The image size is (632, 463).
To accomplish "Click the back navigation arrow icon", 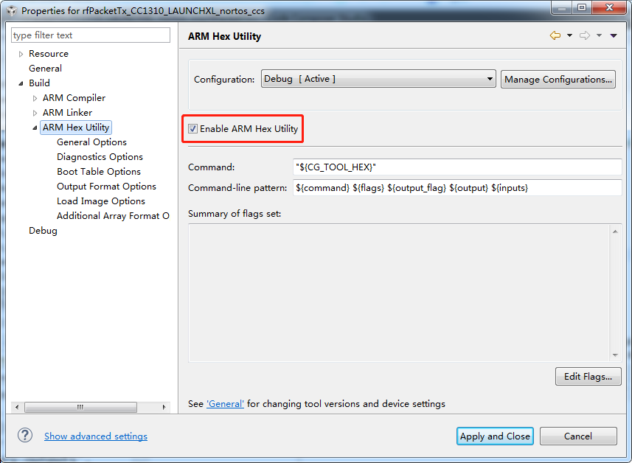I will click(555, 35).
